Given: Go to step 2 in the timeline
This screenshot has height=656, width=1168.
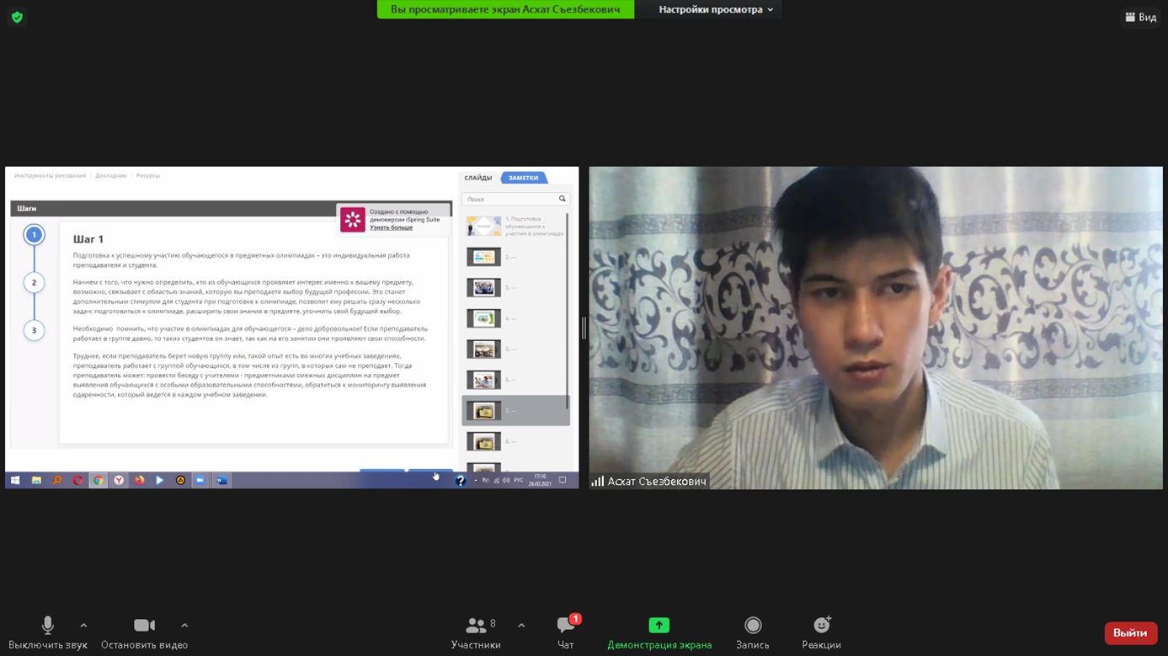Looking at the screenshot, I should tap(34, 282).
